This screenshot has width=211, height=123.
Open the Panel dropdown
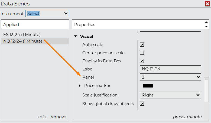click(x=170, y=77)
